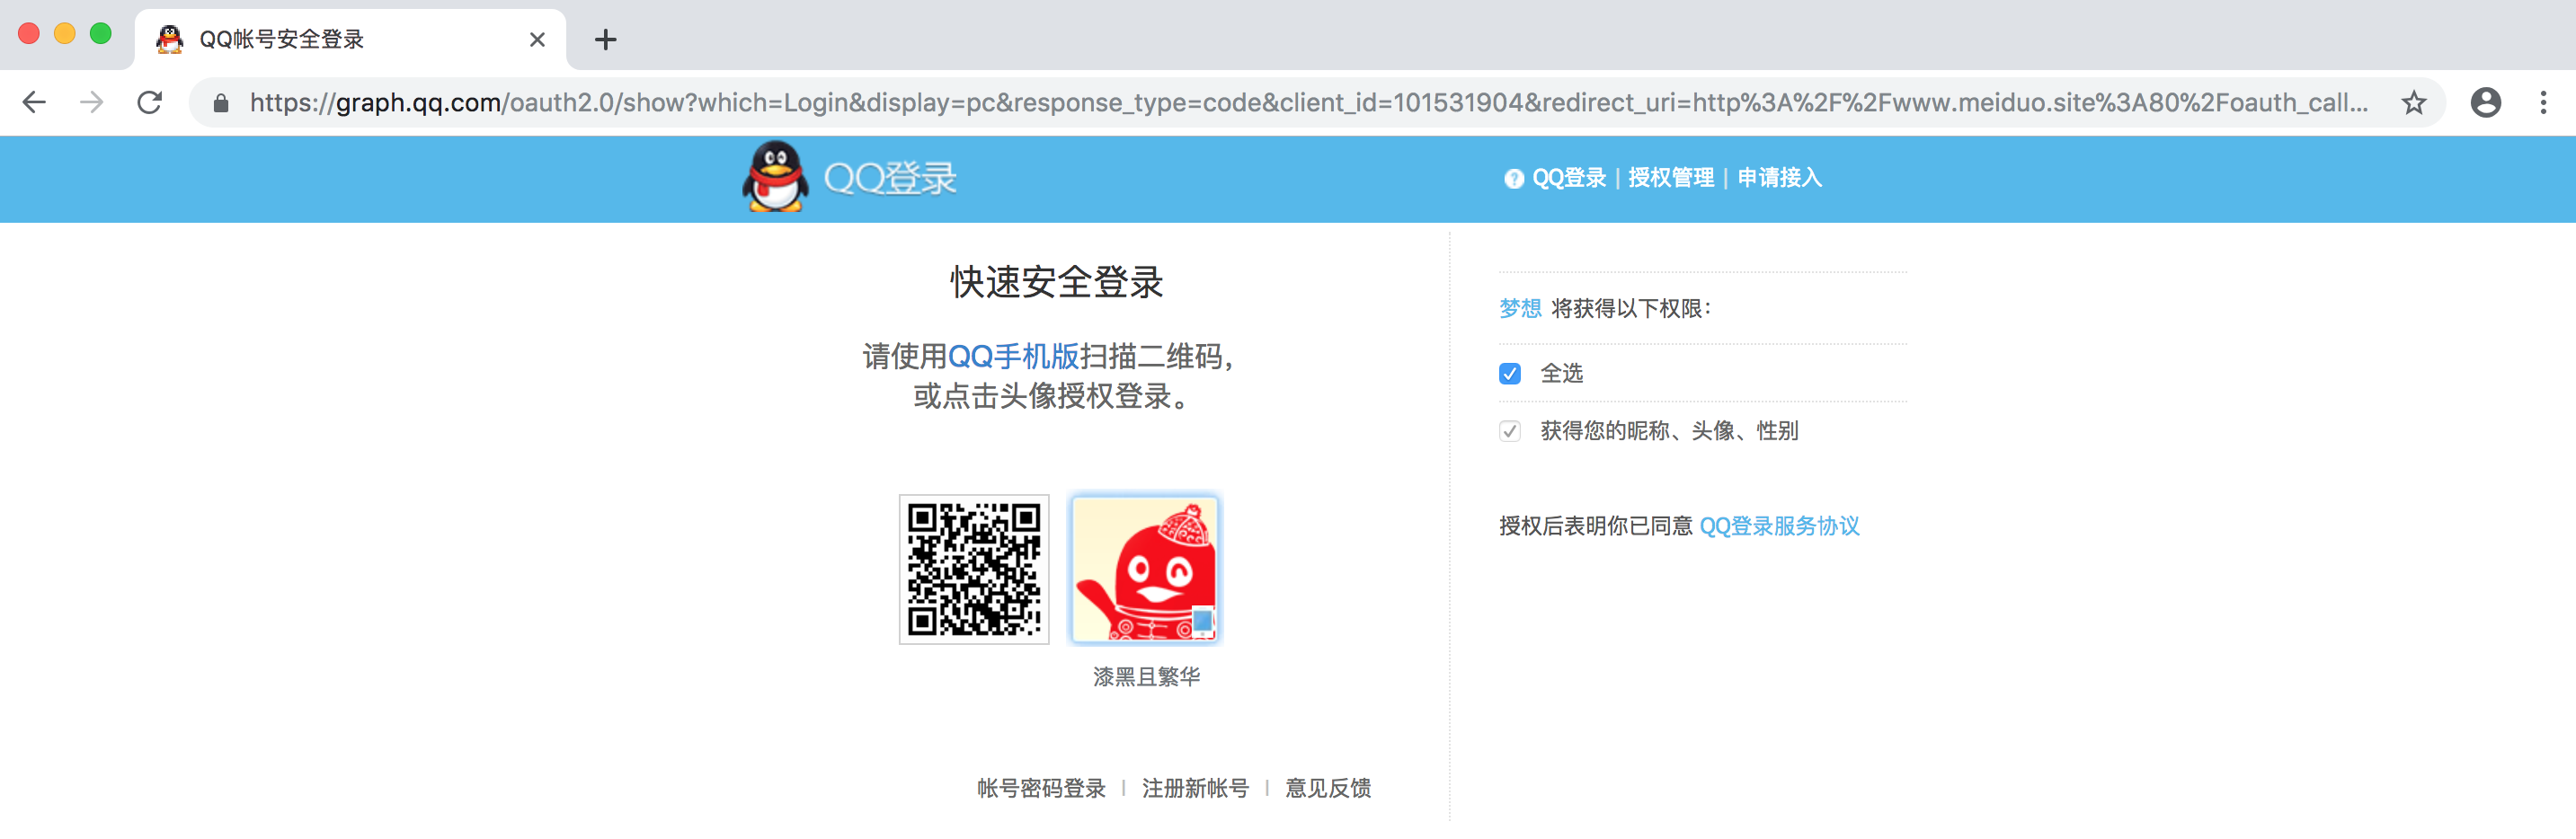The height and width of the screenshot is (839, 2576).
Task: Open the 授权管理 header link
Action: pos(1671,178)
